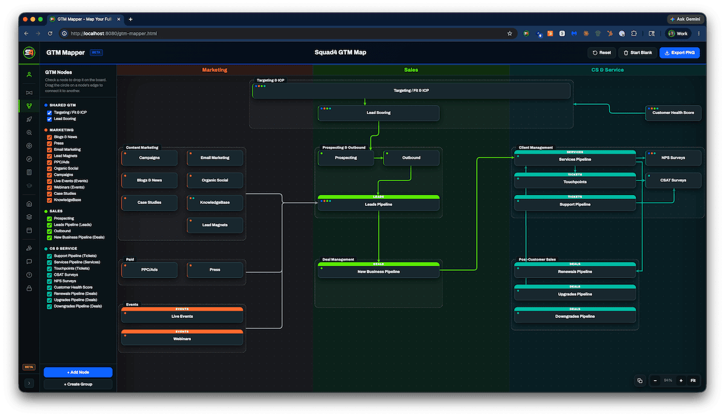Screen dimensions: 725x417
Task: Click the + Add Node button
Action: pyautogui.click(x=78, y=372)
